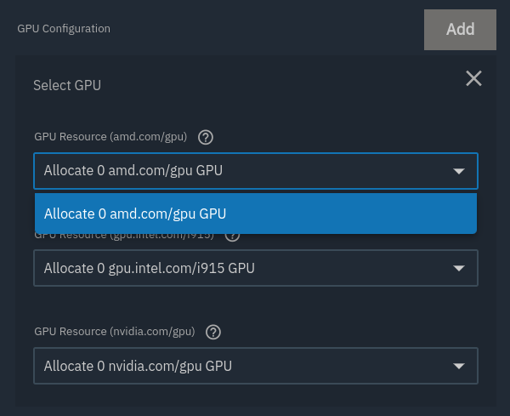The width and height of the screenshot is (510, 416).
Task: Click the partly covered gpu.intel.com/i915 resource label
Action: coord(124,237)
